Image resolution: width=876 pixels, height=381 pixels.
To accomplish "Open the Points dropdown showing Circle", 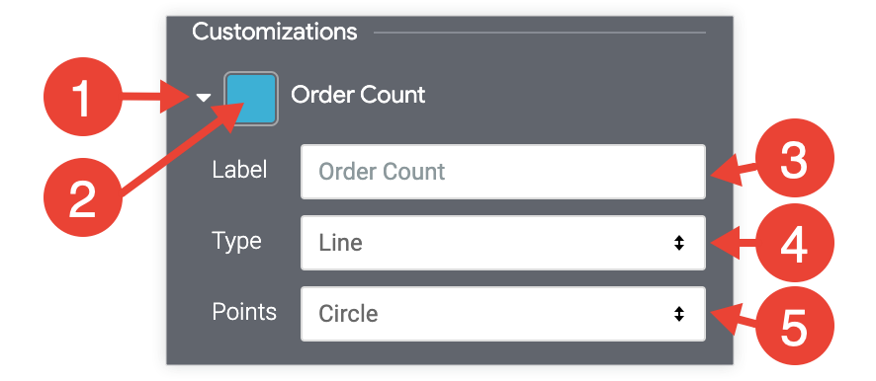I will tap(503, 314).
